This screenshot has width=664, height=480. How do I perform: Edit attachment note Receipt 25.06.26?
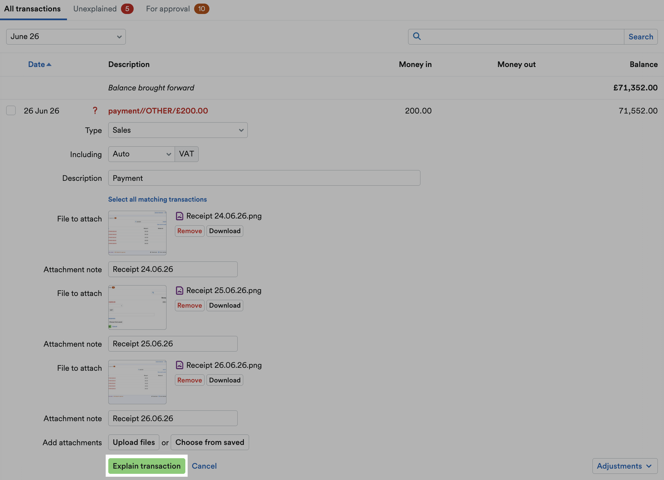pos(173,344)
